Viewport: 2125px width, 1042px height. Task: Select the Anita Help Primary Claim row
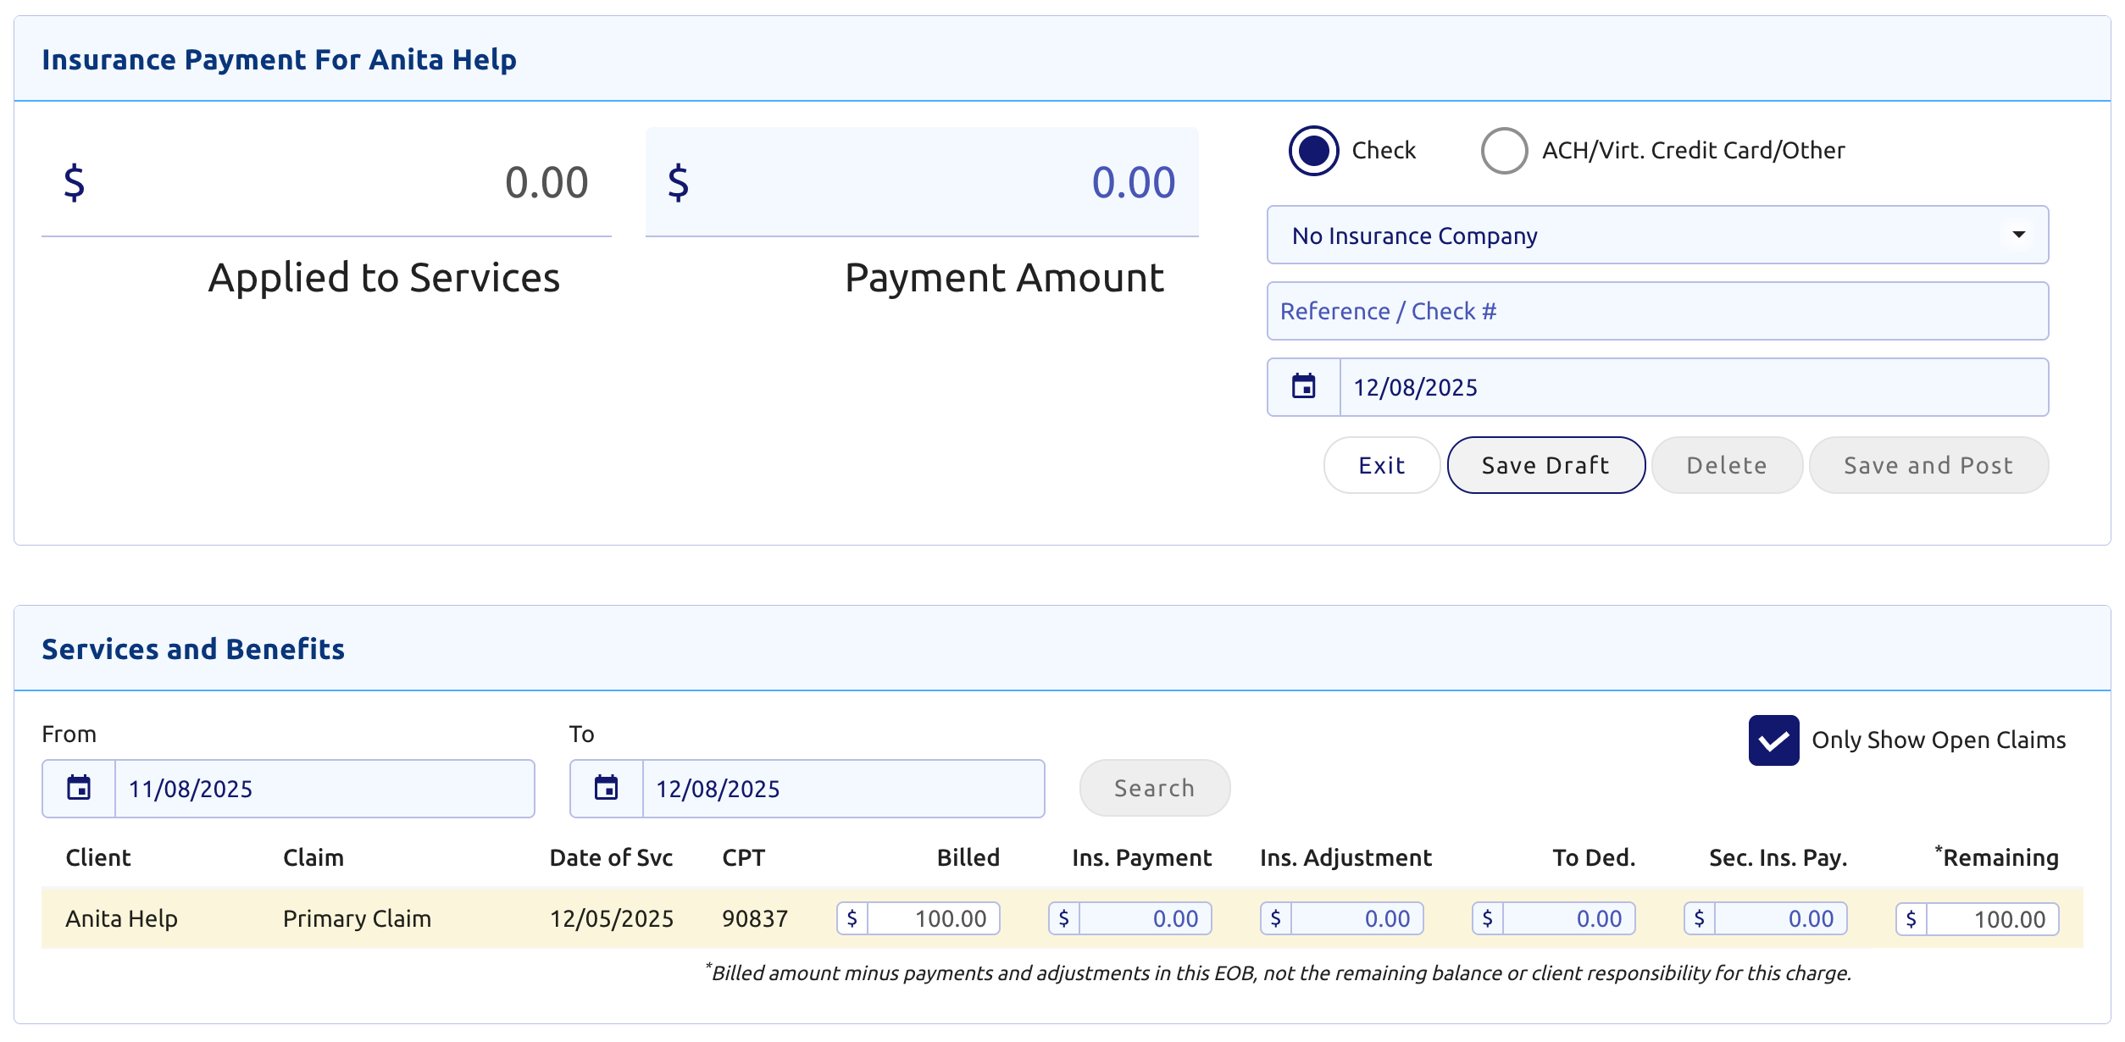click(356, 919)
